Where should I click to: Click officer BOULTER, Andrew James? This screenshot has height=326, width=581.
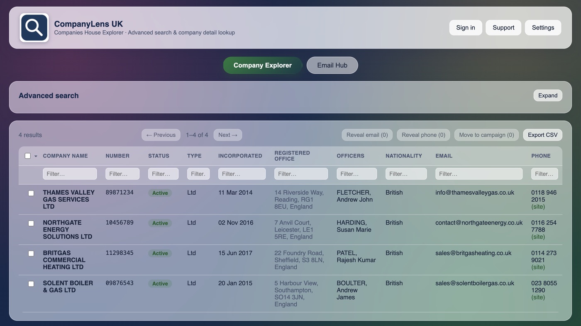pyautogui.click(x=352, y=290)
